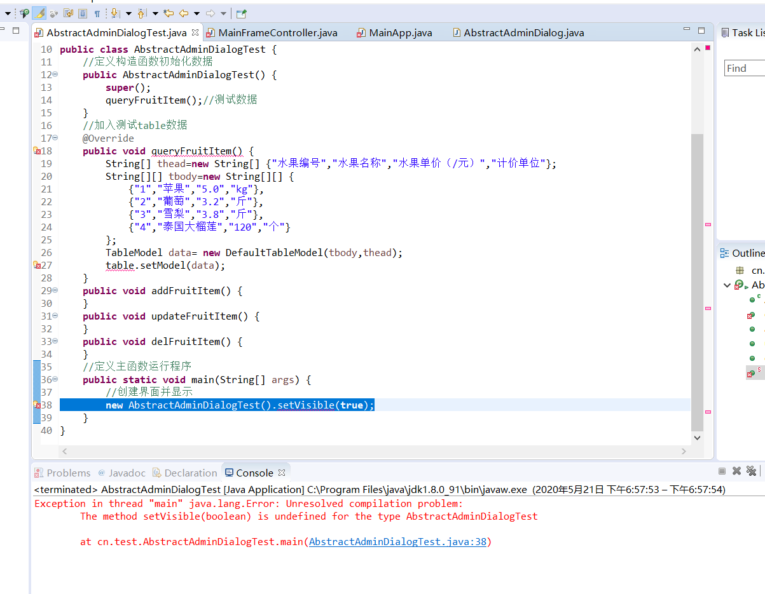
Task: Open Forward history dropdown arrow
Action: (223, 13)
